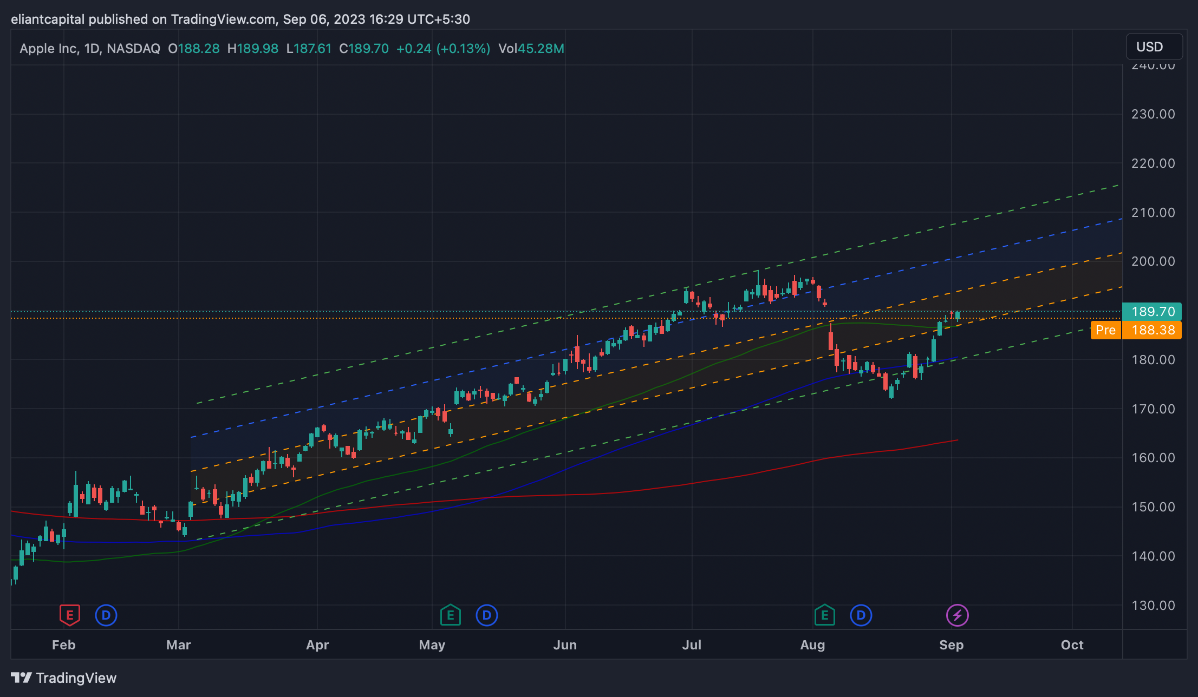Click the Sep label on time axis
The height and width of the screenshot is (697, 1198).
coord(951,645)
